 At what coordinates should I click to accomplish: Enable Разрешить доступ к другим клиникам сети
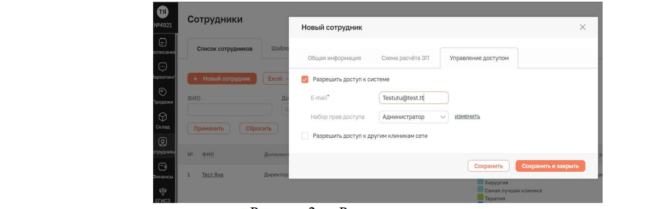305,136
